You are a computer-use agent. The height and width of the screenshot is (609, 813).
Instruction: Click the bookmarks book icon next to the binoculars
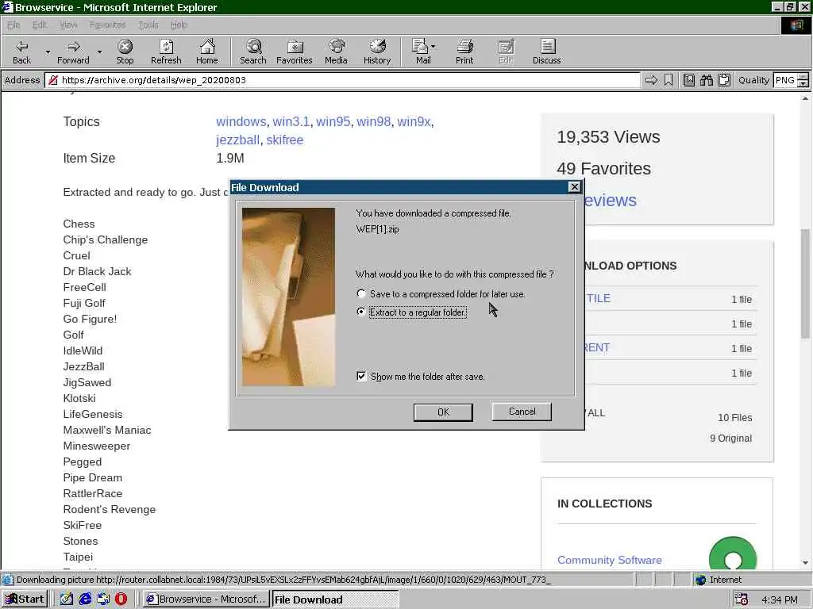689,80
